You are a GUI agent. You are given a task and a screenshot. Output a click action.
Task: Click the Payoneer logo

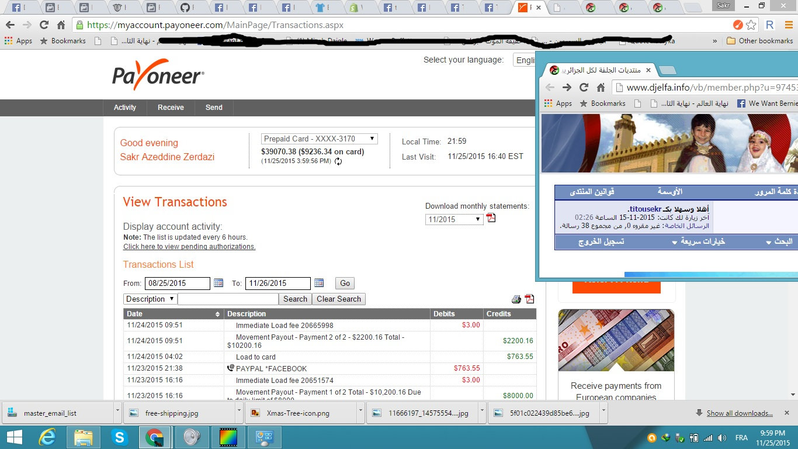click(158, 74)
